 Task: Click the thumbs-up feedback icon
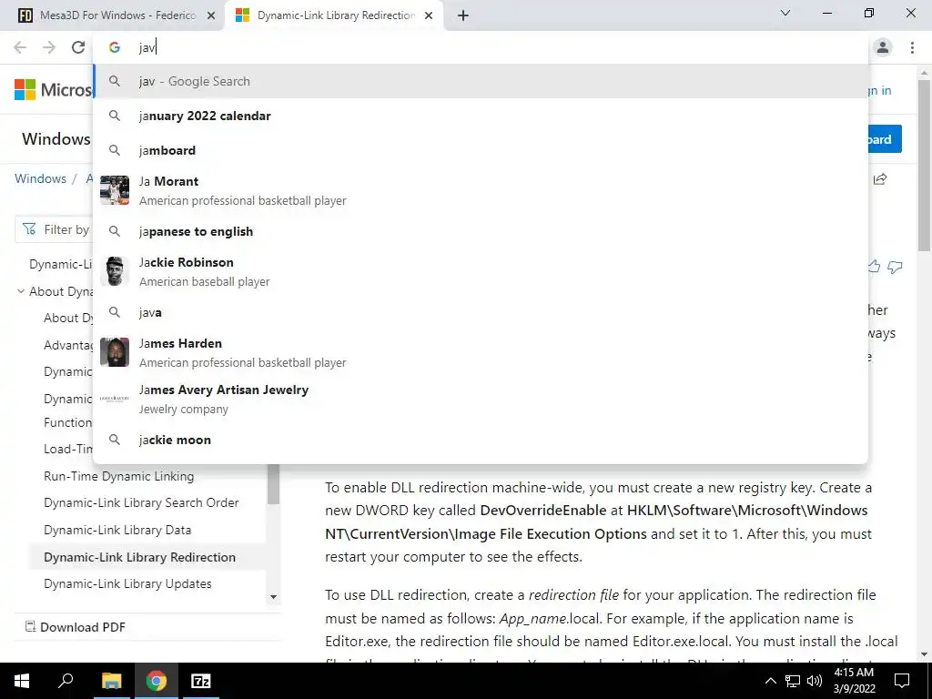(874, 267)
